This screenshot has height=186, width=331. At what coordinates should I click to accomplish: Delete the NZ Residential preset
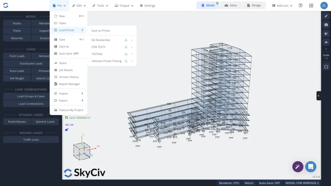pos(132,40)
